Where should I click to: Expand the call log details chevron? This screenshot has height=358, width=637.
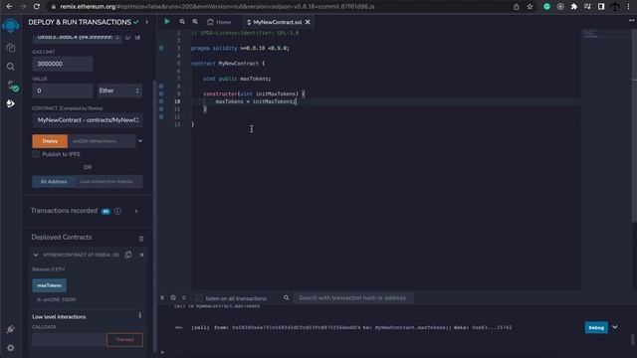[x=615, y=327]
